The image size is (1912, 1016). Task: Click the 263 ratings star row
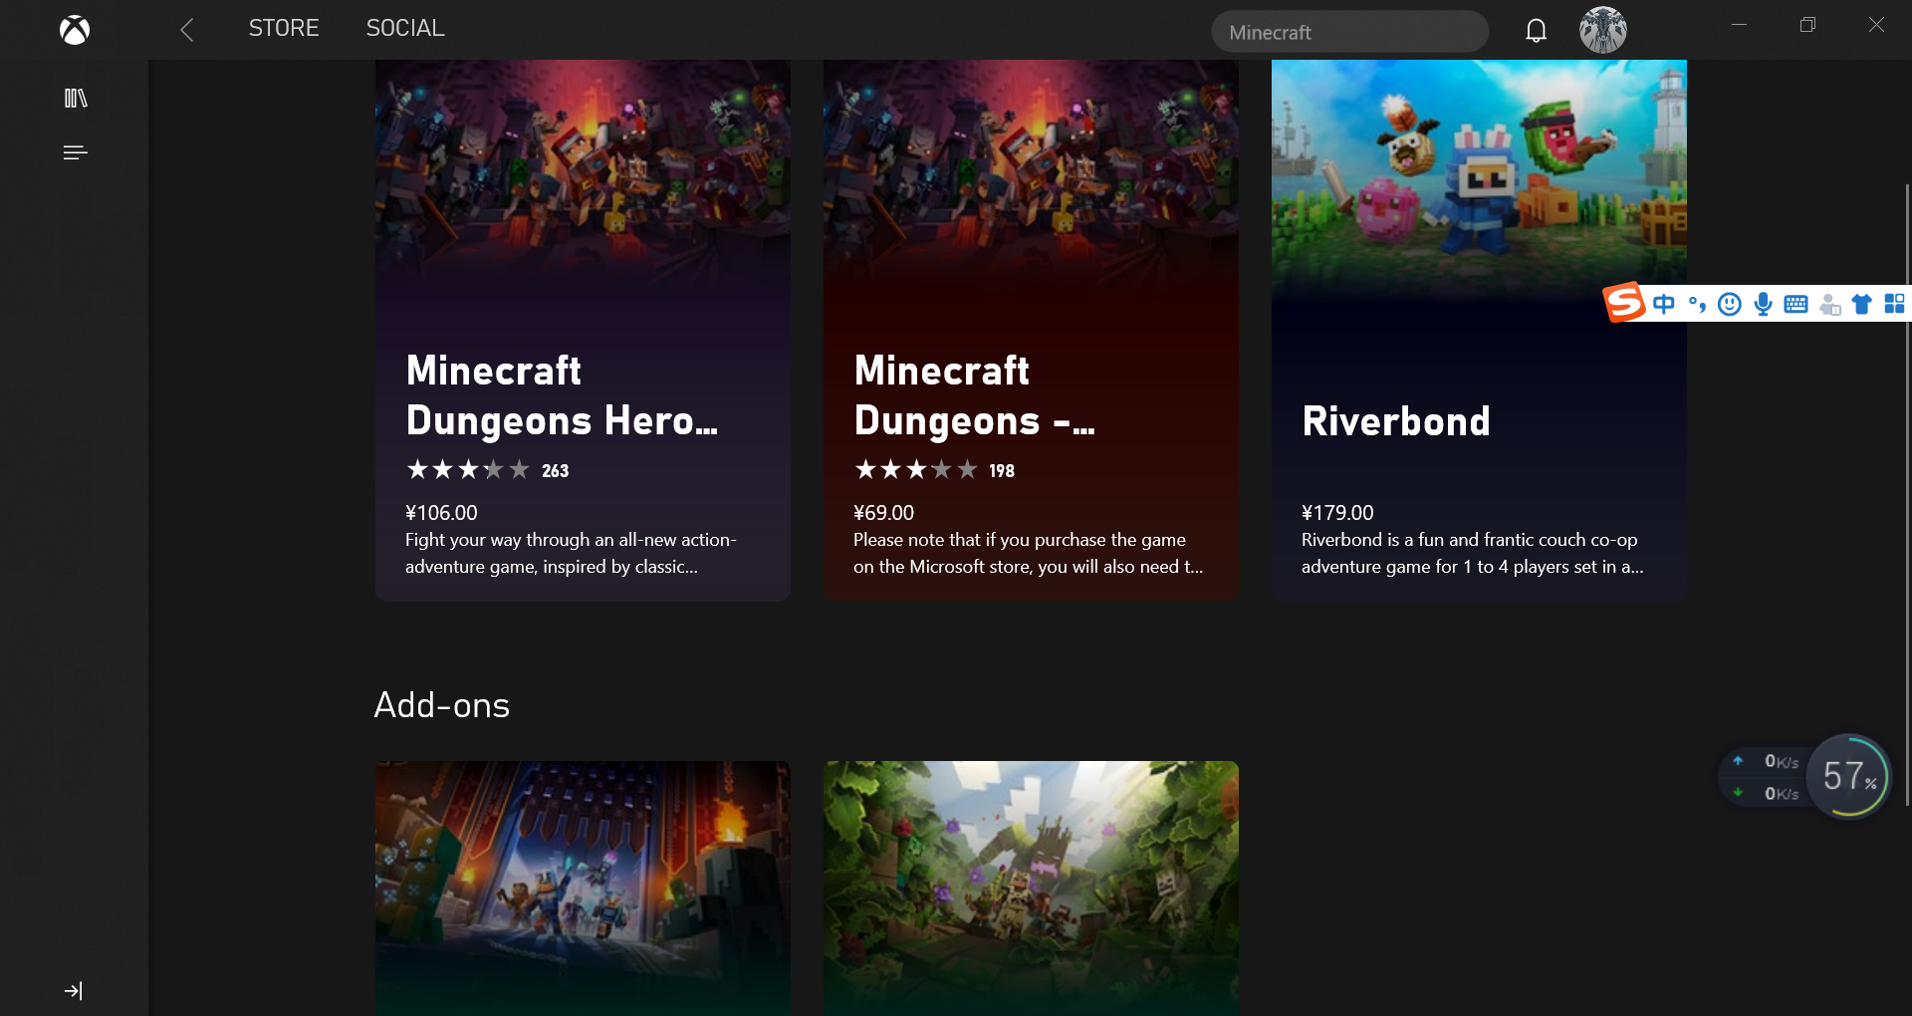coord(487,470)
